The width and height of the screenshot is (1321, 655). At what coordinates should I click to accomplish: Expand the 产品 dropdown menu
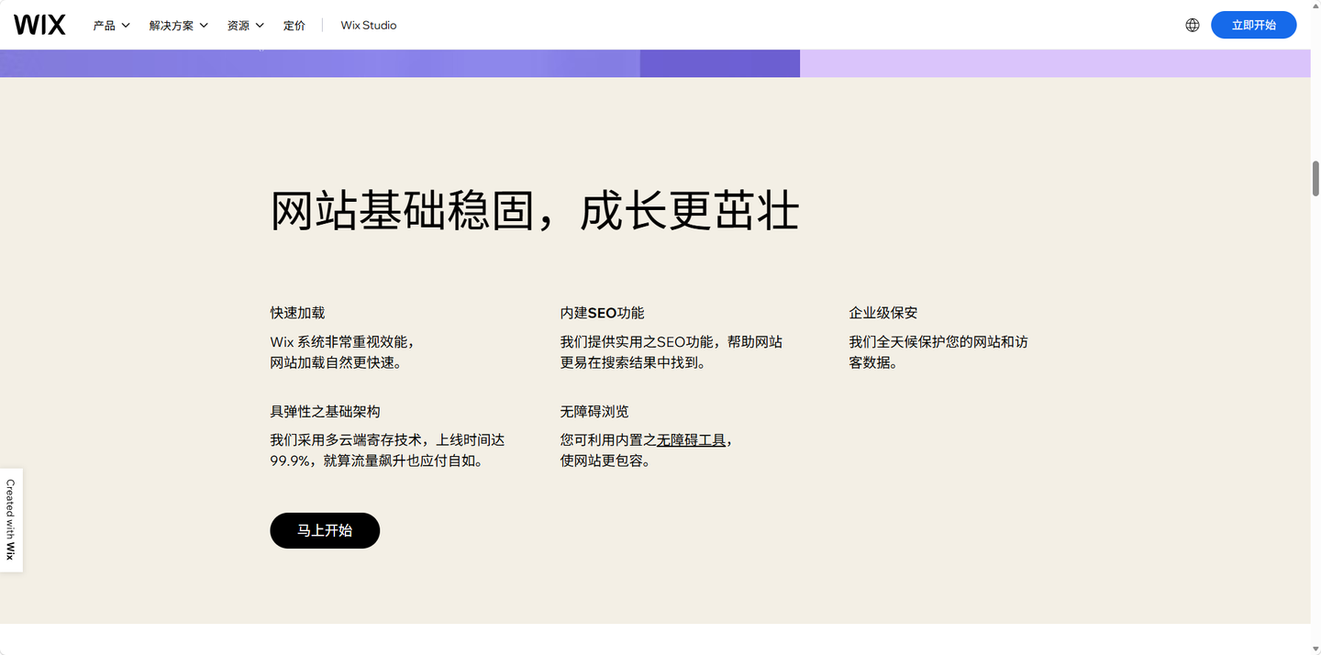click(x=111, y=26)
